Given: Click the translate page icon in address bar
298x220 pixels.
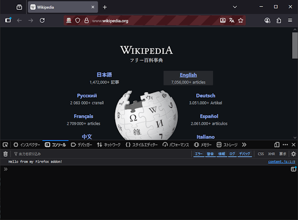Looking at the screenshot, I should tap(231, 20).
